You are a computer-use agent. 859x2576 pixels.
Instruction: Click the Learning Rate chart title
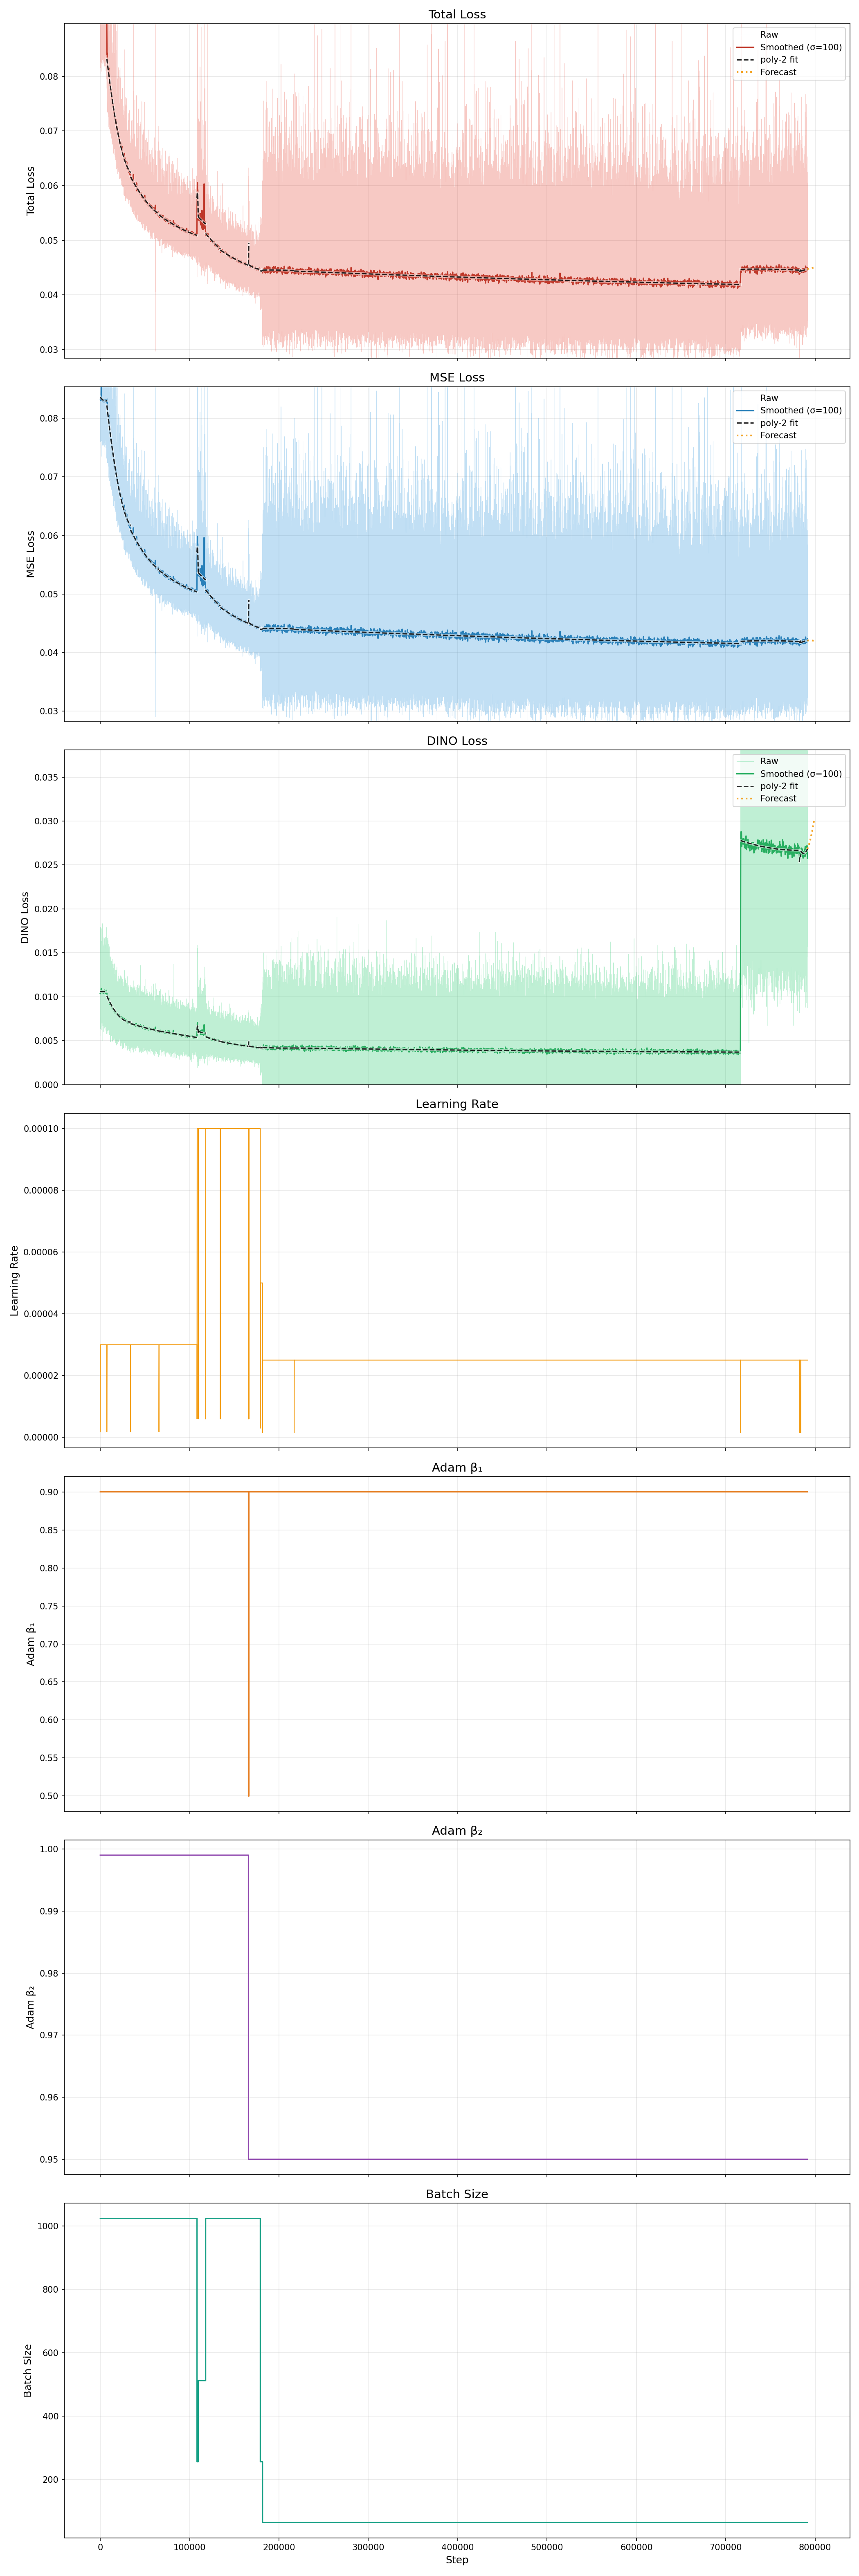457,1104
